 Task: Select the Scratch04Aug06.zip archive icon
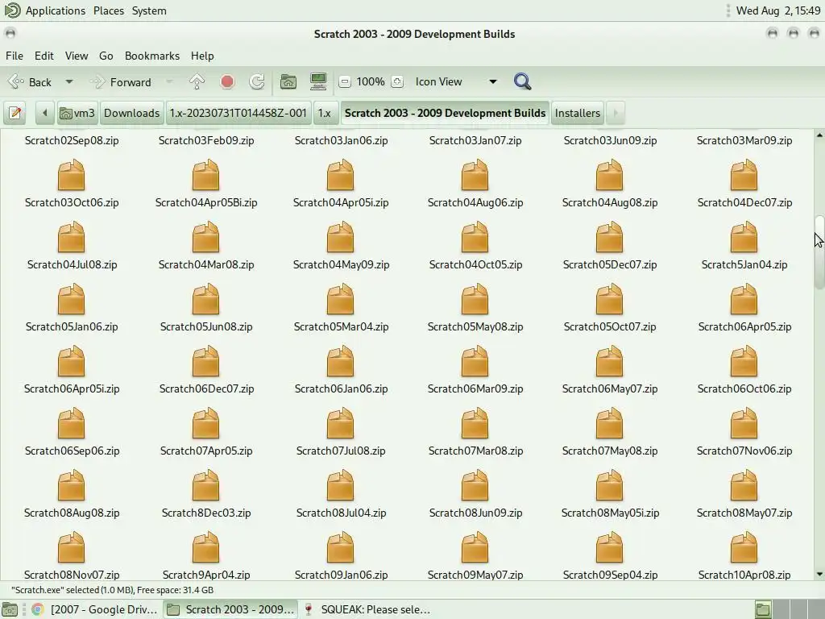(x=475, y=175)
